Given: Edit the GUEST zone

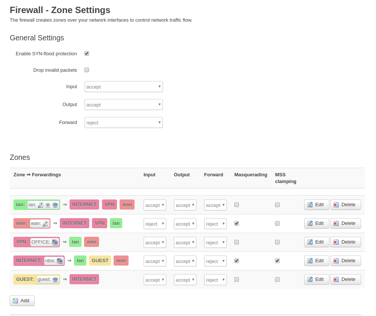Looking at the screenshot, I should (x=317, y=280).
